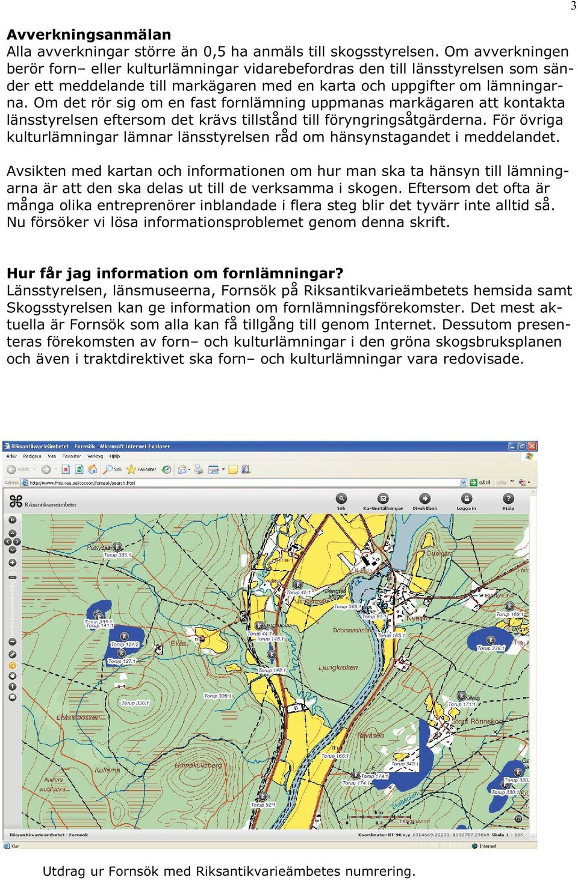Pan the map upward with the up arrow
The height and width of the screenshot is (880, 578).
12,533
